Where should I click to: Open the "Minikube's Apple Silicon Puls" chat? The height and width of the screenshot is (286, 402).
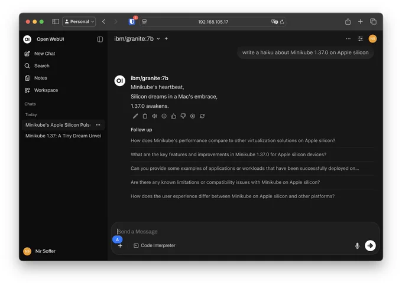(58, 125)
